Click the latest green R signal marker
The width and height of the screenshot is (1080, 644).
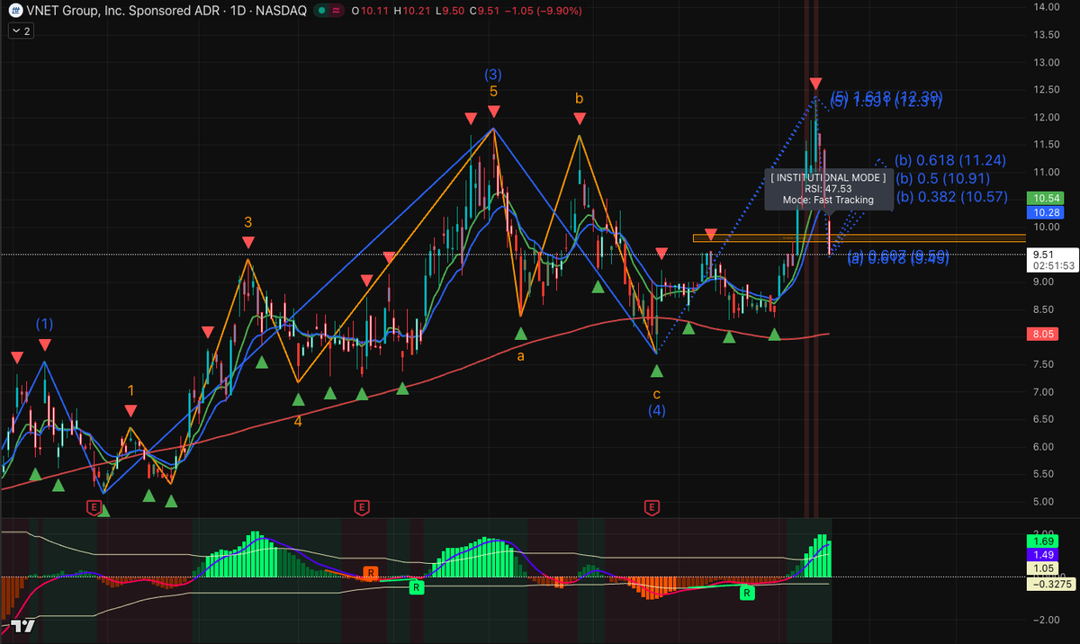[747, 593]
